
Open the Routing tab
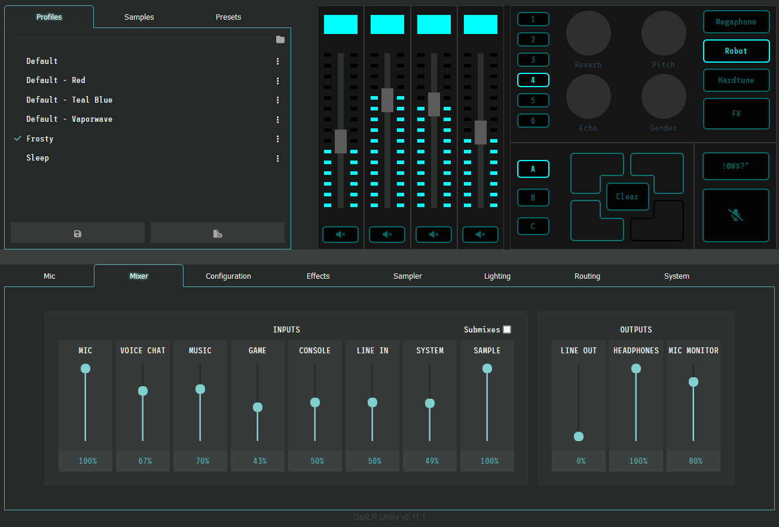[x=587, y=276]
